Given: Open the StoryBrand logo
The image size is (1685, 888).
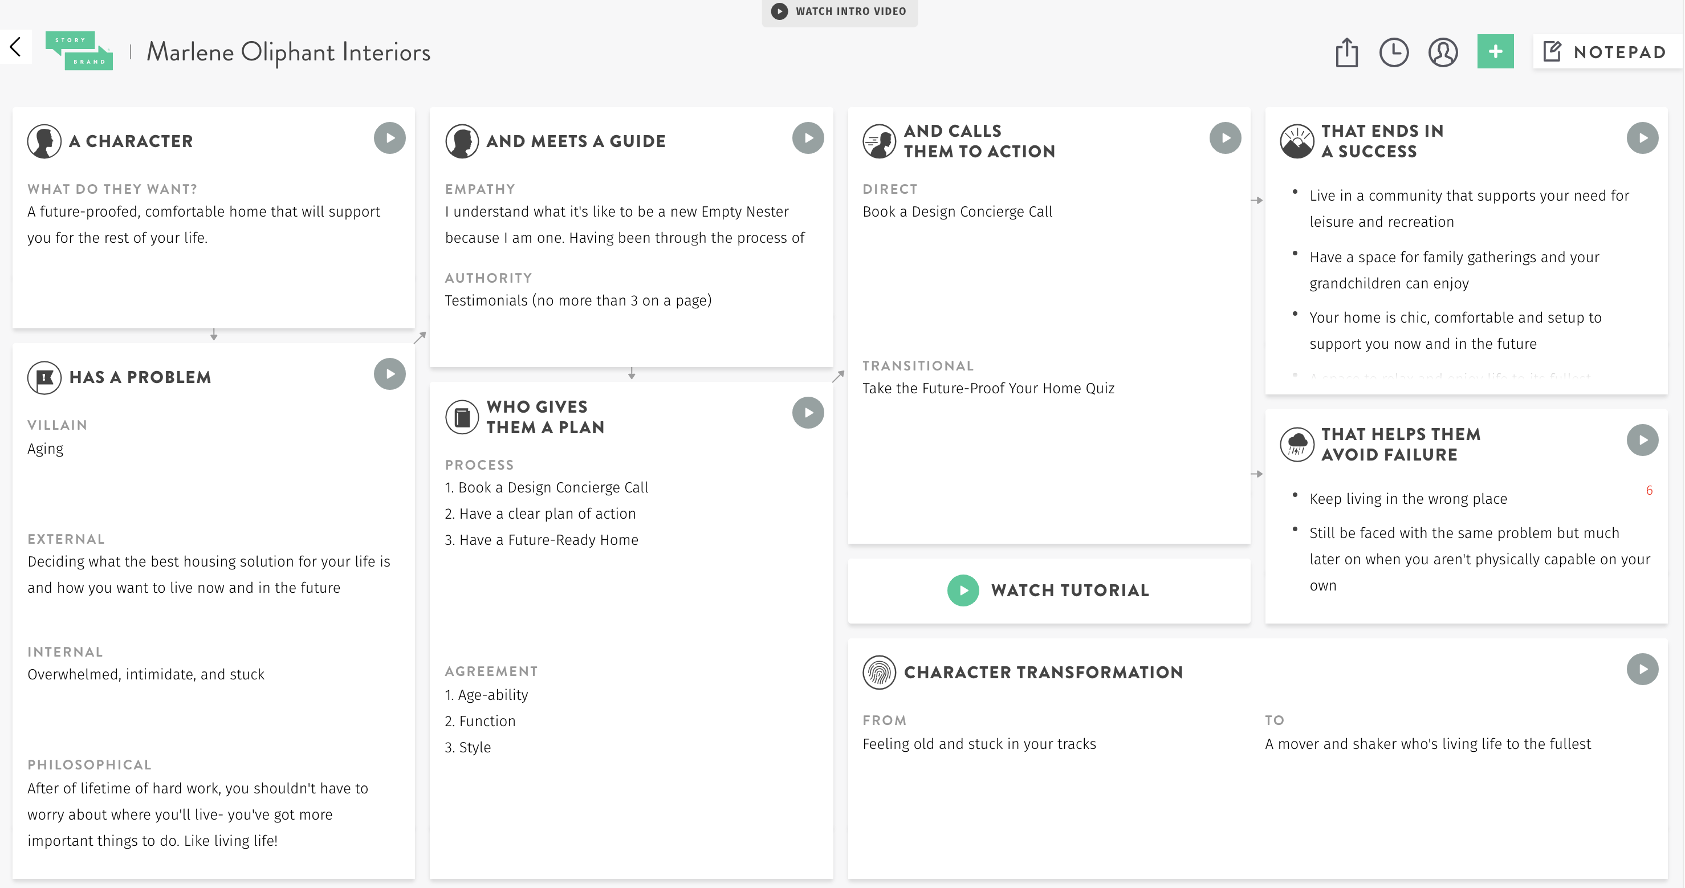Looking at the screenshot, I should click(79, 51).
